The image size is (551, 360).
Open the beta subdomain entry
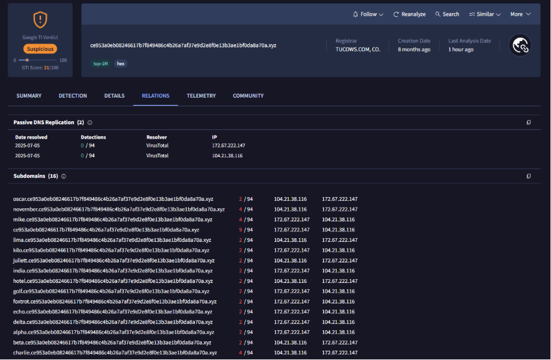112,343
